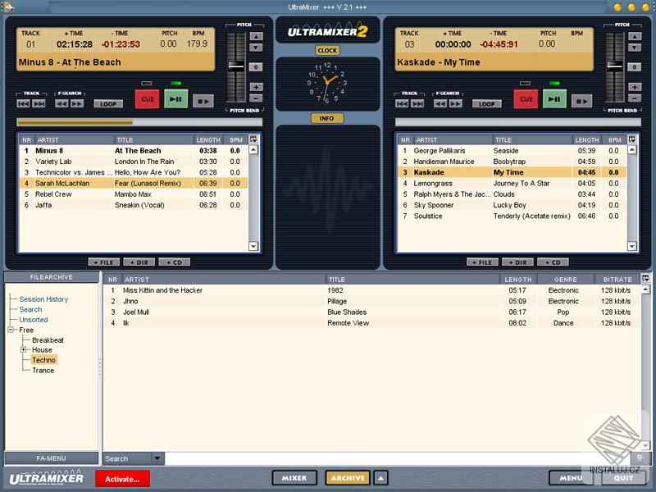Click pitch bend plus on left deck
656x492 pixels.
[256, 87]
